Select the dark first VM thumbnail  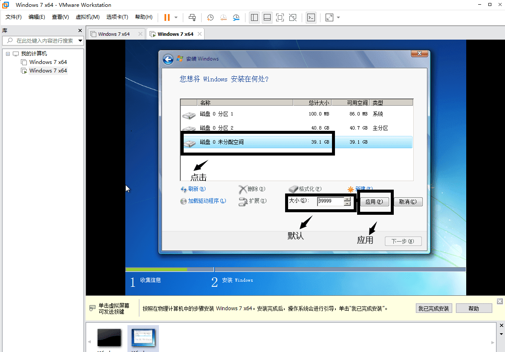click(x=109, y=338)
